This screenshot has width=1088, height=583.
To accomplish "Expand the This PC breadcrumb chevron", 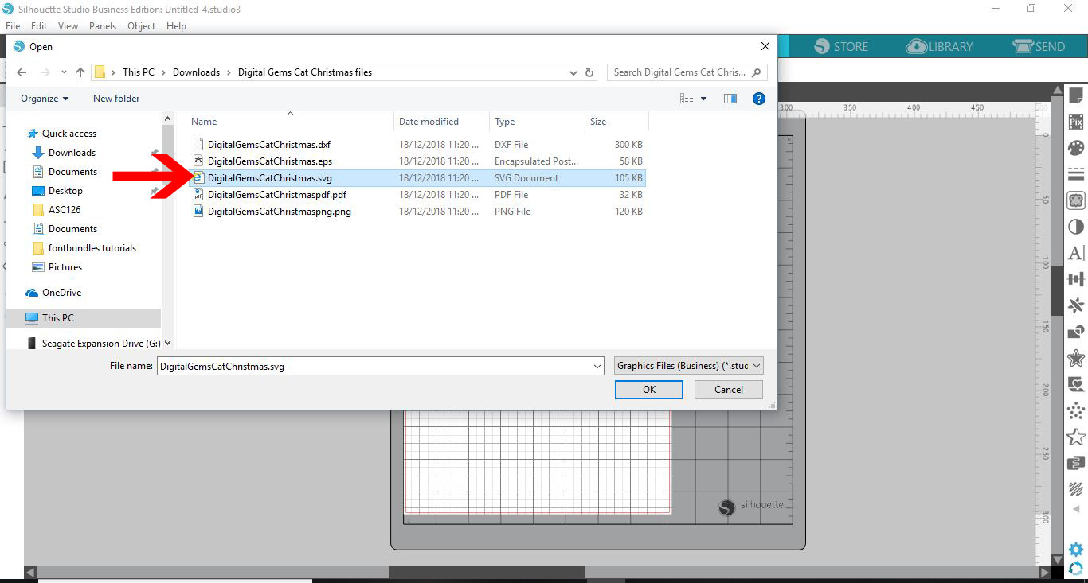I will point(163,72).
